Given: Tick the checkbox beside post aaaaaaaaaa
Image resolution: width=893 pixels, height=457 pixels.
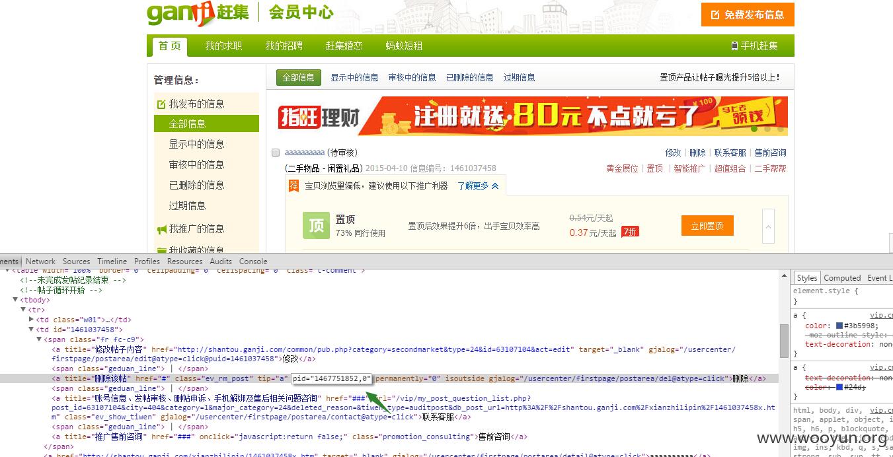Looking at the screenshot, I should pos(276,153).
